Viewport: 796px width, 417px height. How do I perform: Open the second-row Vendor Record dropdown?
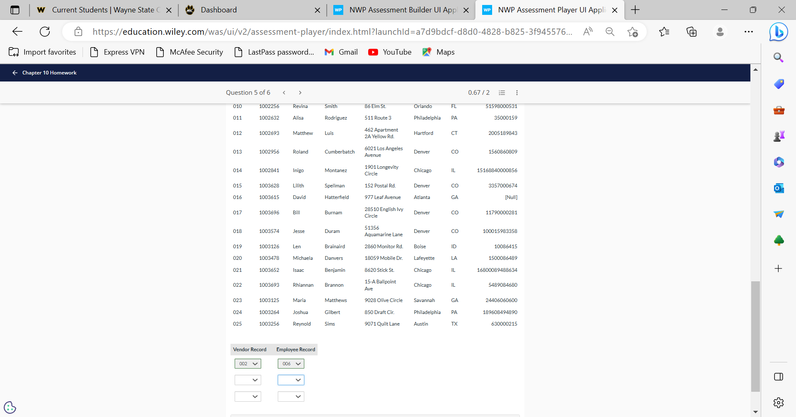(x=248, y=380)
